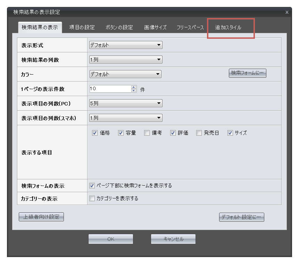Expand the 表示形式 dropdown
299x264 pixels.
tap(126, 45)
